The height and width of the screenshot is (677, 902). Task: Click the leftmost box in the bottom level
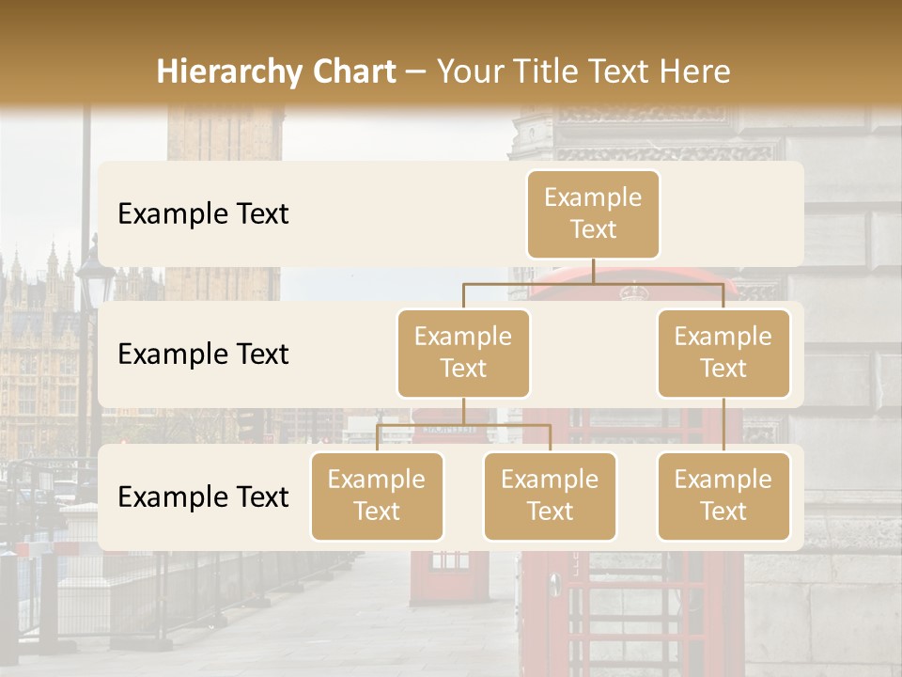click(377, 496)
